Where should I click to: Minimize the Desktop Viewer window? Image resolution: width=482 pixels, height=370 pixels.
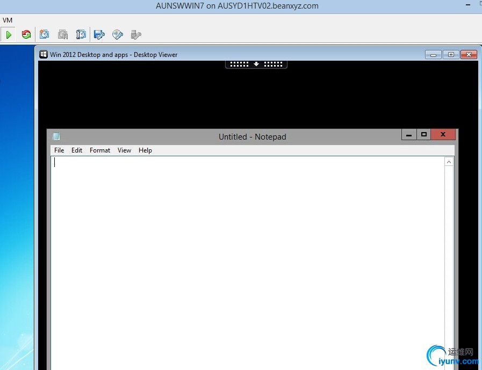pyautogui.click(x=434, y=55)
